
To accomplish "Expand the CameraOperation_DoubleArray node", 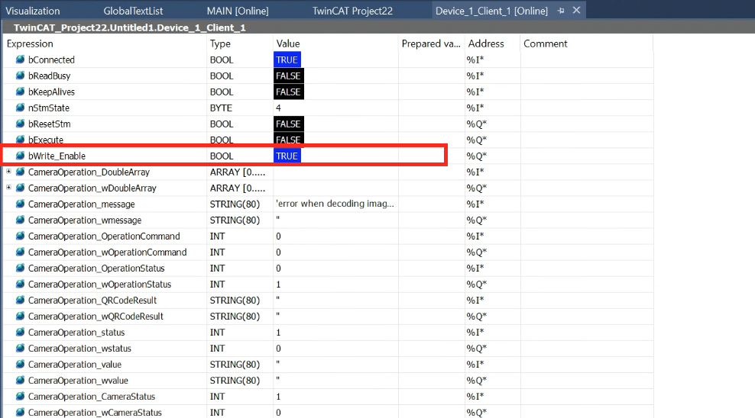I will point(8,172).
